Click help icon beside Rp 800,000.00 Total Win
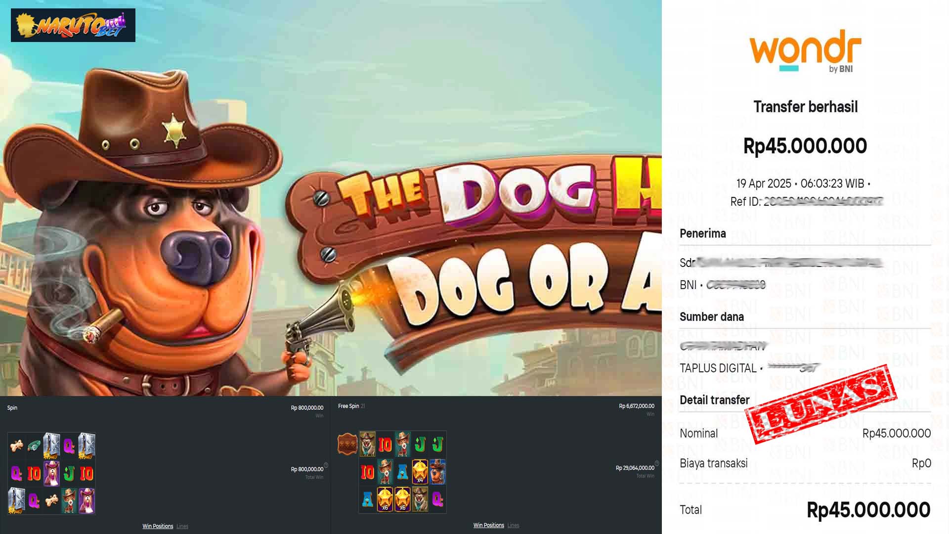The image size is (949, 534). coord(326,465)
